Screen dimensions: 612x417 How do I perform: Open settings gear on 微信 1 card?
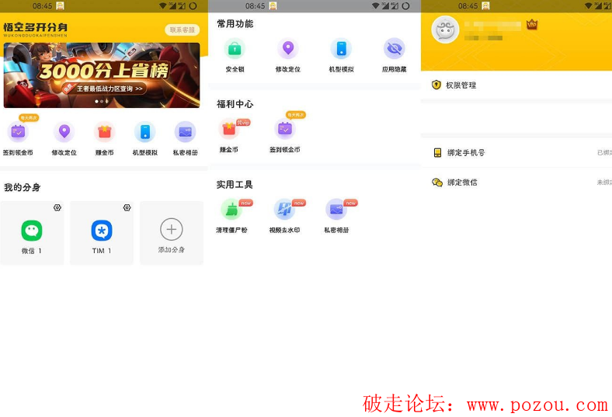click(57, 207)
